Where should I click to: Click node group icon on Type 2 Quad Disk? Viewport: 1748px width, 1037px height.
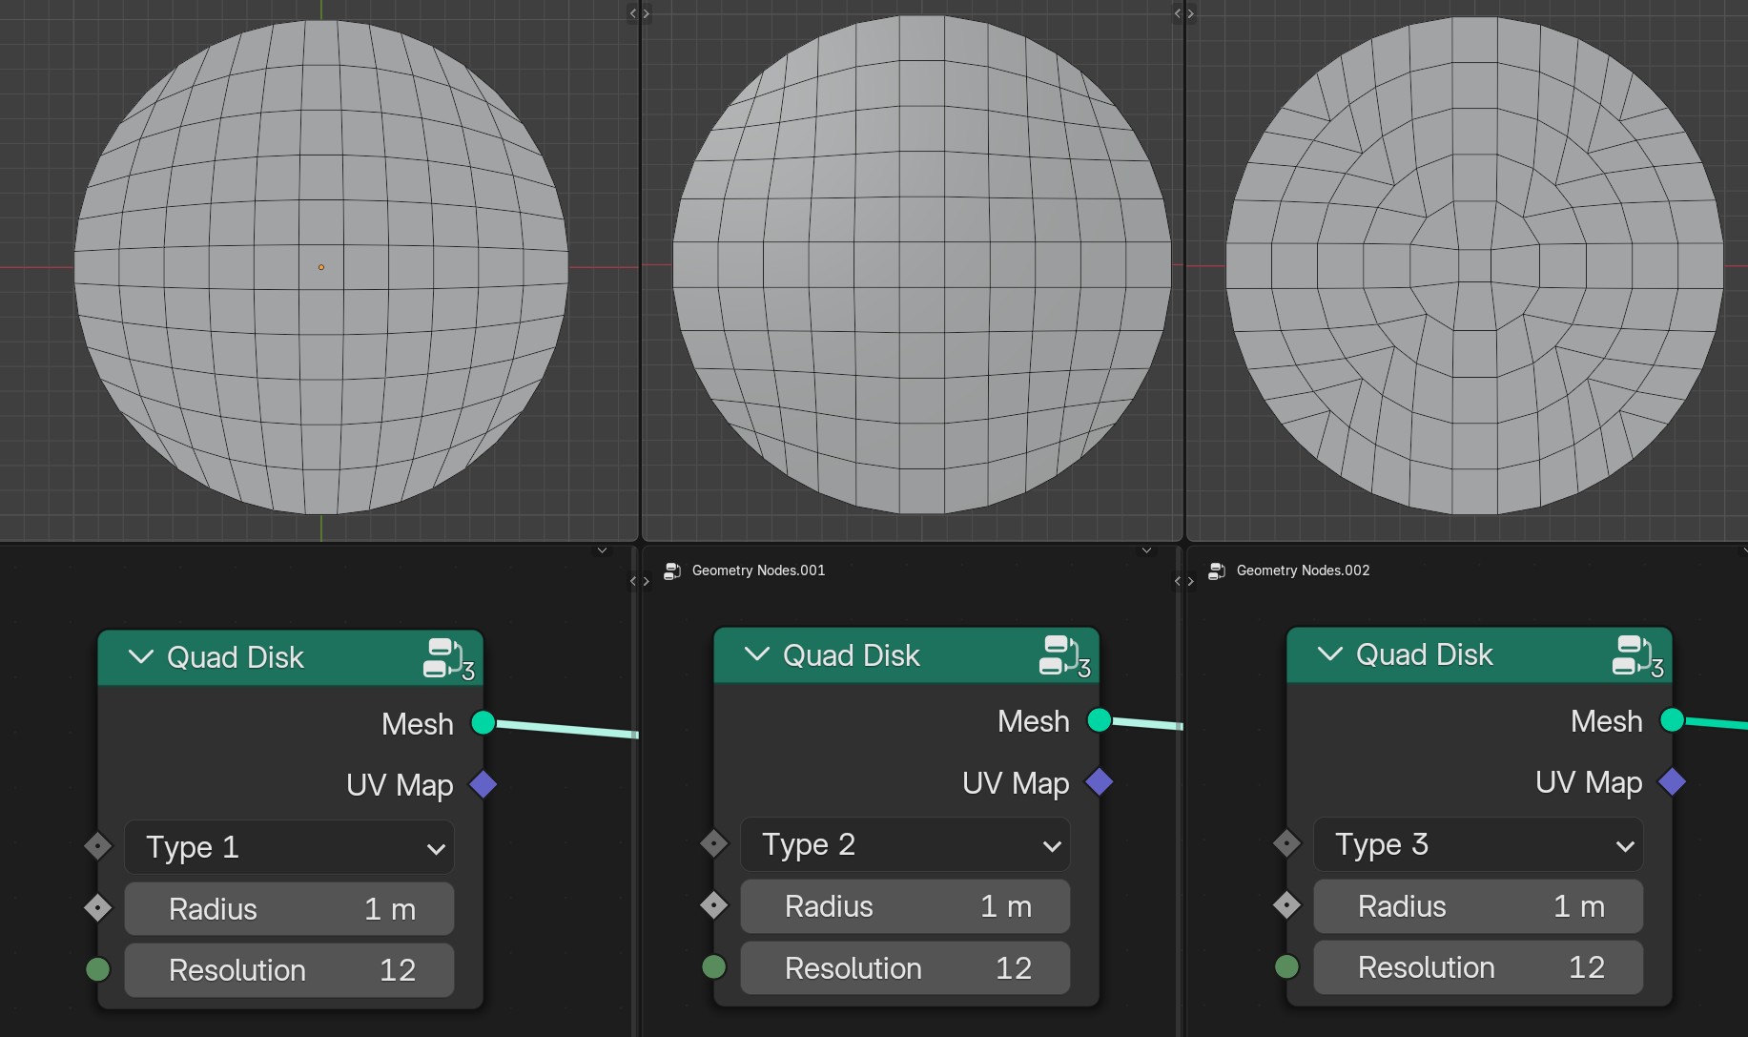1064,656
